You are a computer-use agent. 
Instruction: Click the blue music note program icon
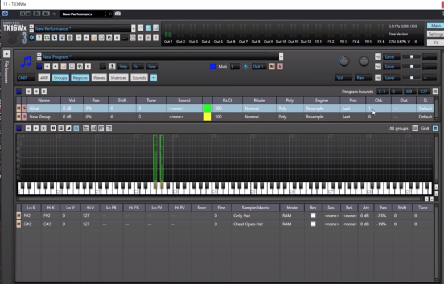26,61
